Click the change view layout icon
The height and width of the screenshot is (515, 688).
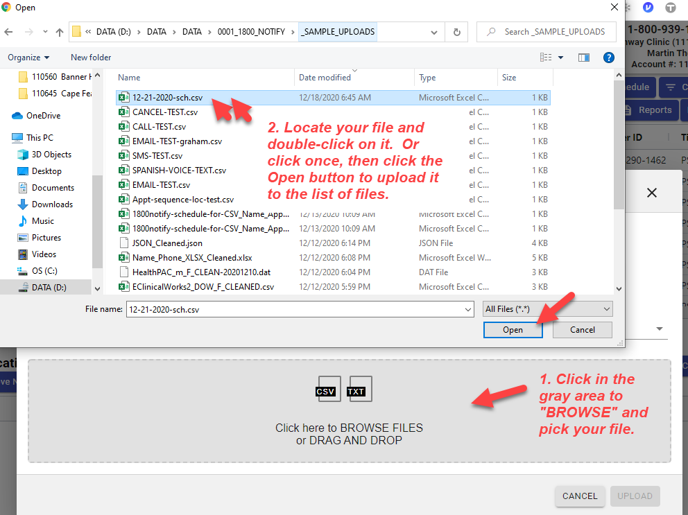(x=547, y=58)
